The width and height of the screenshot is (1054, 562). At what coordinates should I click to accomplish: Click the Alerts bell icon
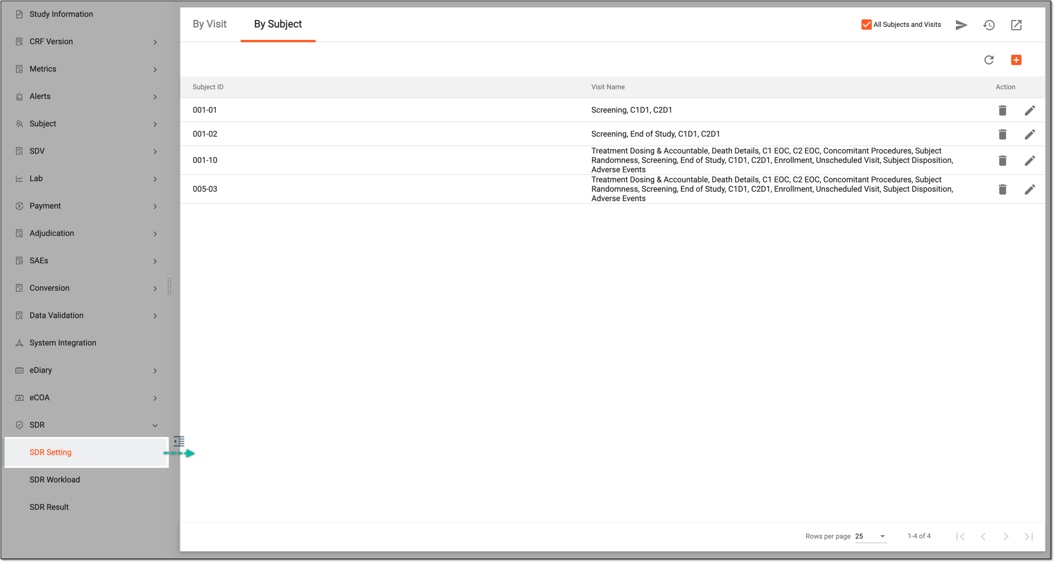coord(19,97)
